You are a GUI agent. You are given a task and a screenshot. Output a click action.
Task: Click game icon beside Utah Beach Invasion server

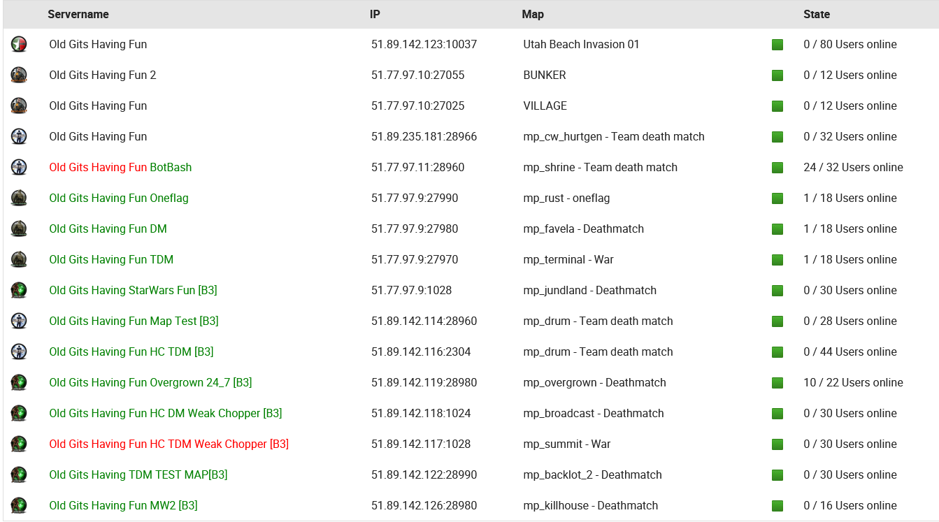pos(19,45)
